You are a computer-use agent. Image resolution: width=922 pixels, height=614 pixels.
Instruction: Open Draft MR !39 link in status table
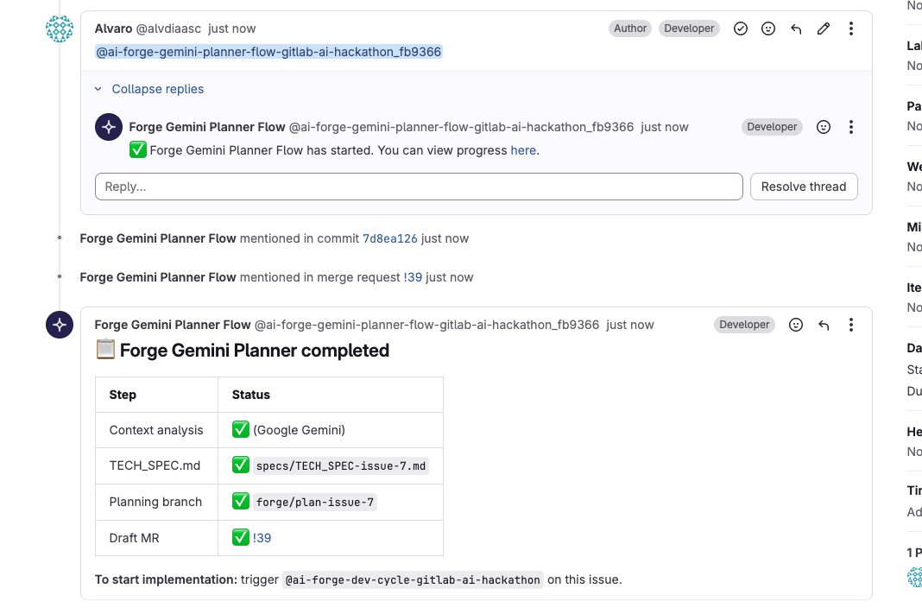pyautogui.click(x=262, y=538)
